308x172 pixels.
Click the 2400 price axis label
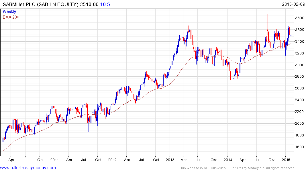point(300,100)
